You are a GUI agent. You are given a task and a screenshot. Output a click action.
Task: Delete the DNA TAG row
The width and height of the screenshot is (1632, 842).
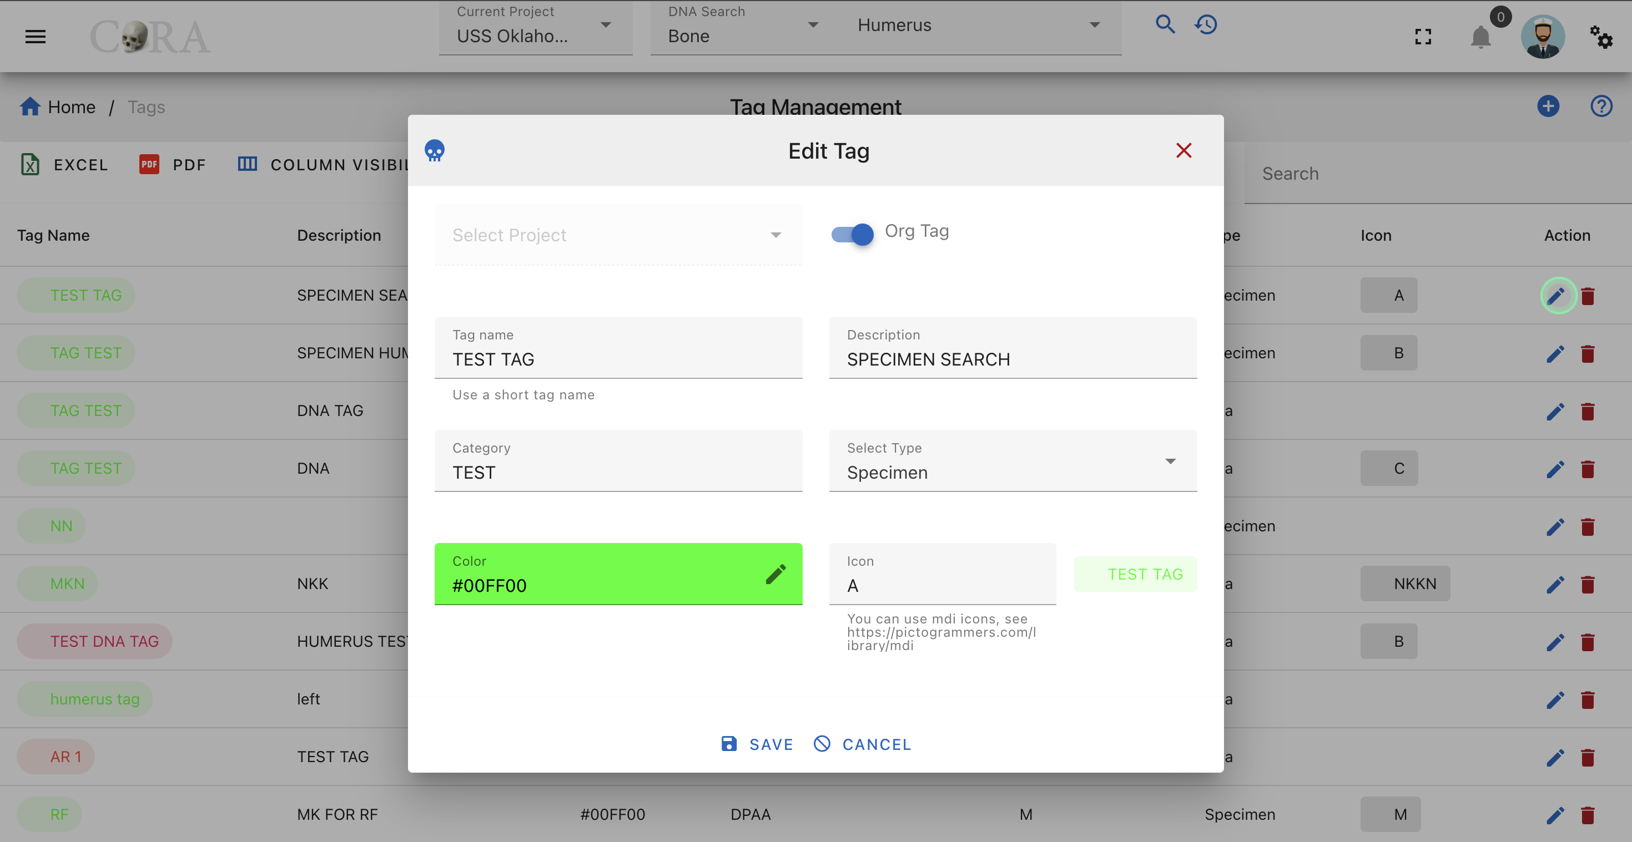point(1588,411)
